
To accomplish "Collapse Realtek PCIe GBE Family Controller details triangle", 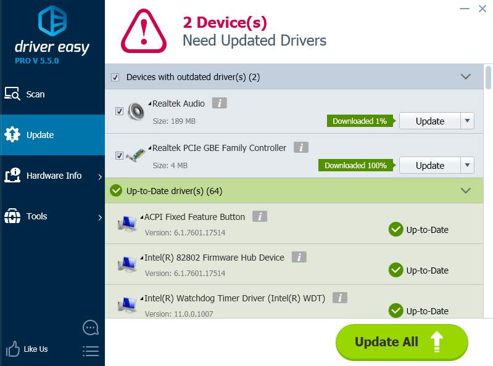I will pyautogui.click(x=150, y=147).
